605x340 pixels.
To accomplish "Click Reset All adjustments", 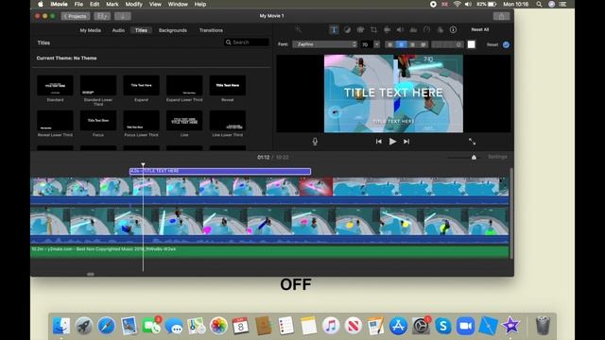I will click(480, 29).
